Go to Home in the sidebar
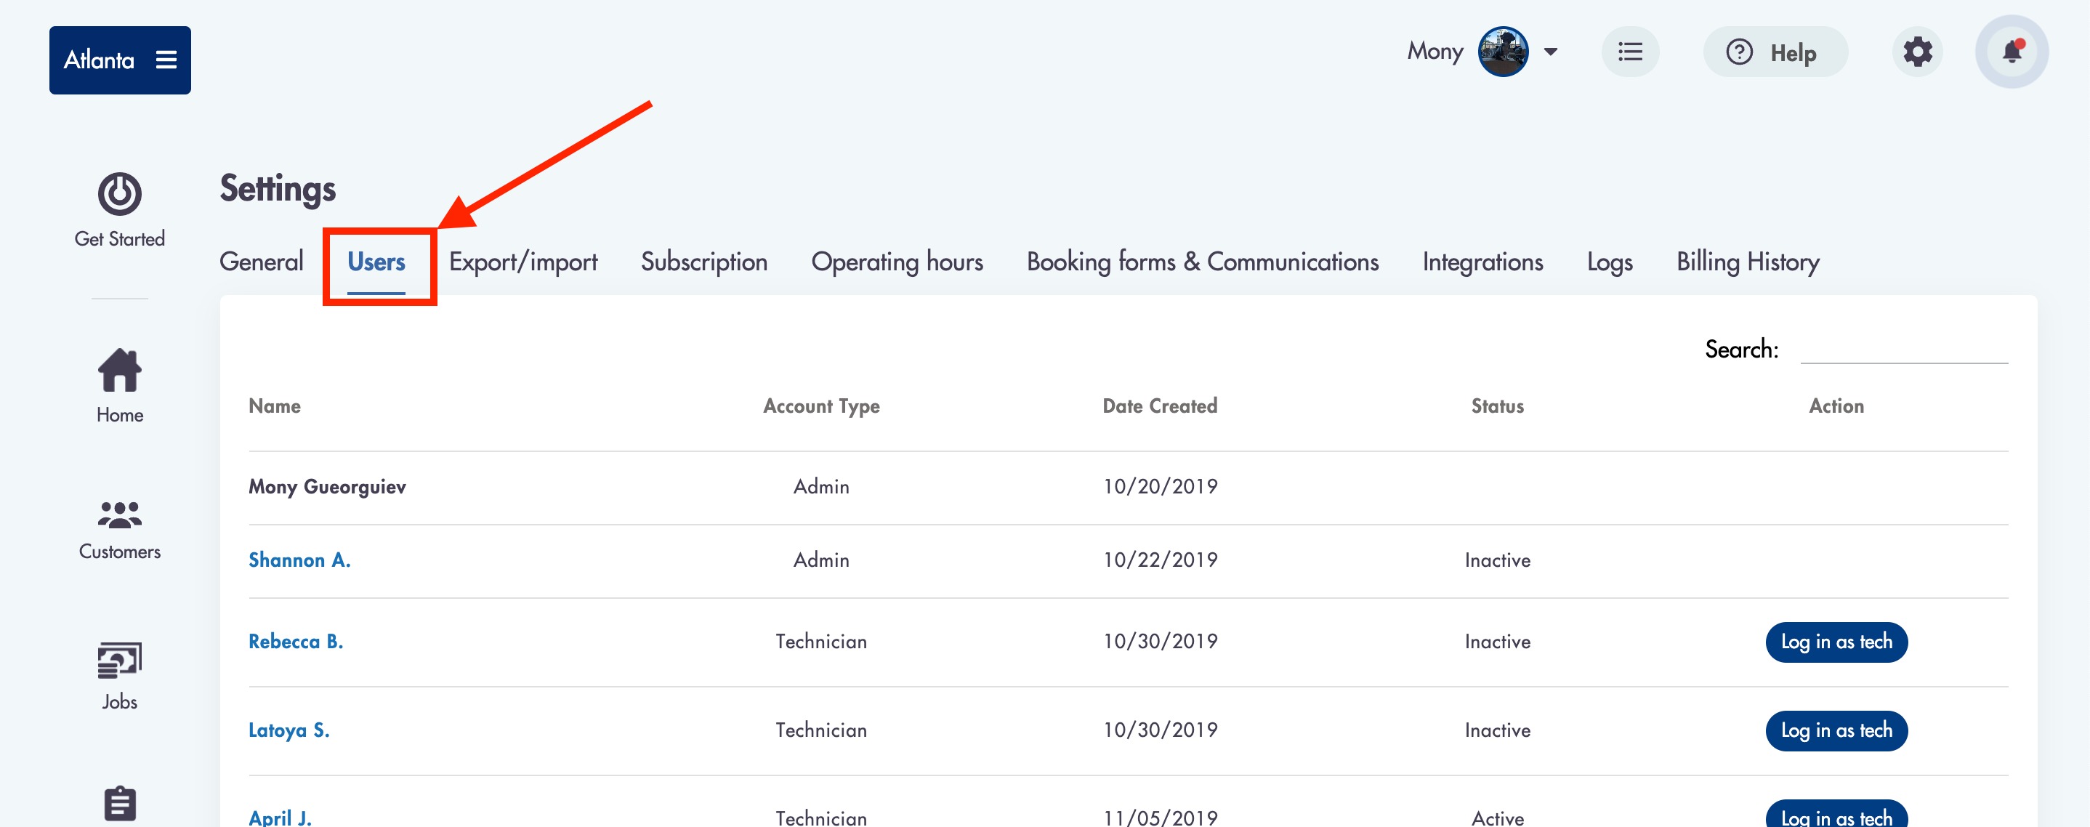The height and width of the screenshot is (827, 2090). point(119,387)
